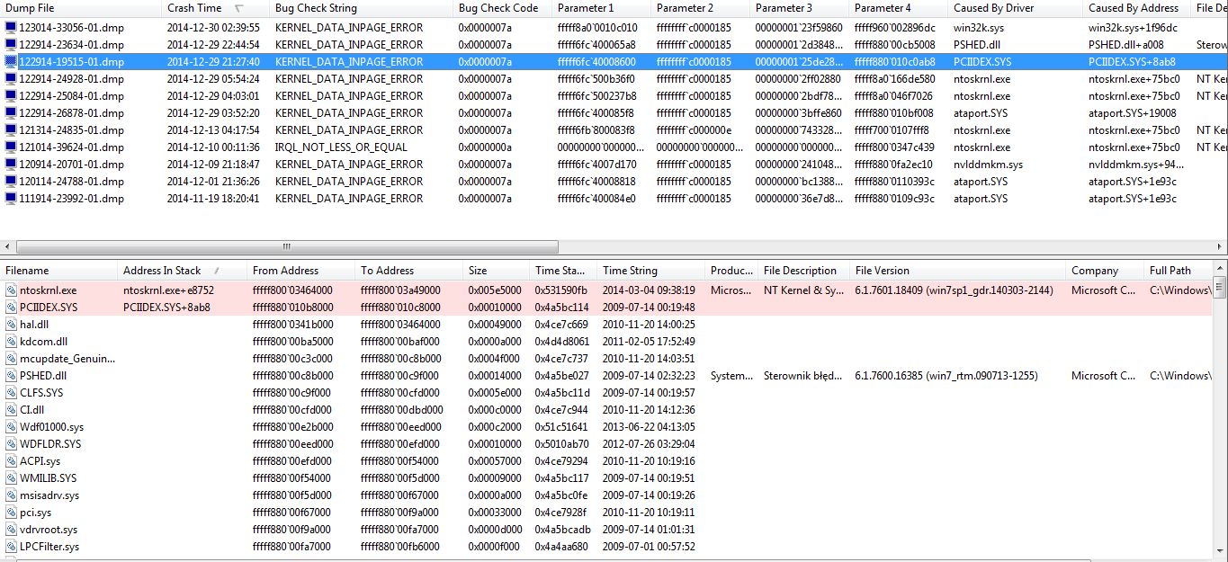
Task: Click dump icon for 120114-24788-01.dmp
Action: (11, 182)
